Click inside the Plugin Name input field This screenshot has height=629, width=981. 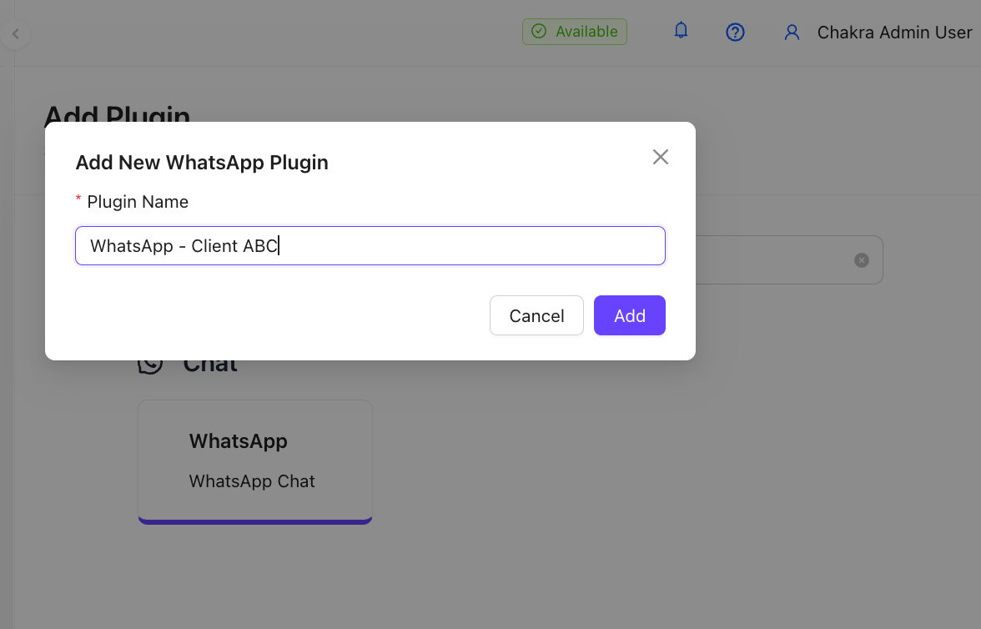(x=370, y=245)
